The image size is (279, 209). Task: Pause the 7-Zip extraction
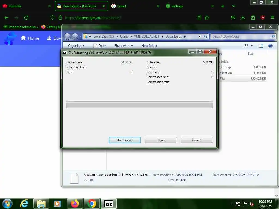[161, 140]
